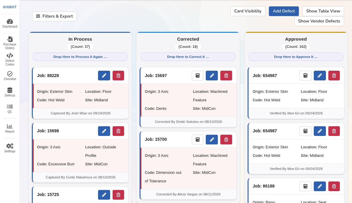The image size is (352, 203).
Task: Edit Job 15698 with the pencil icon
Action: (104, 131)
